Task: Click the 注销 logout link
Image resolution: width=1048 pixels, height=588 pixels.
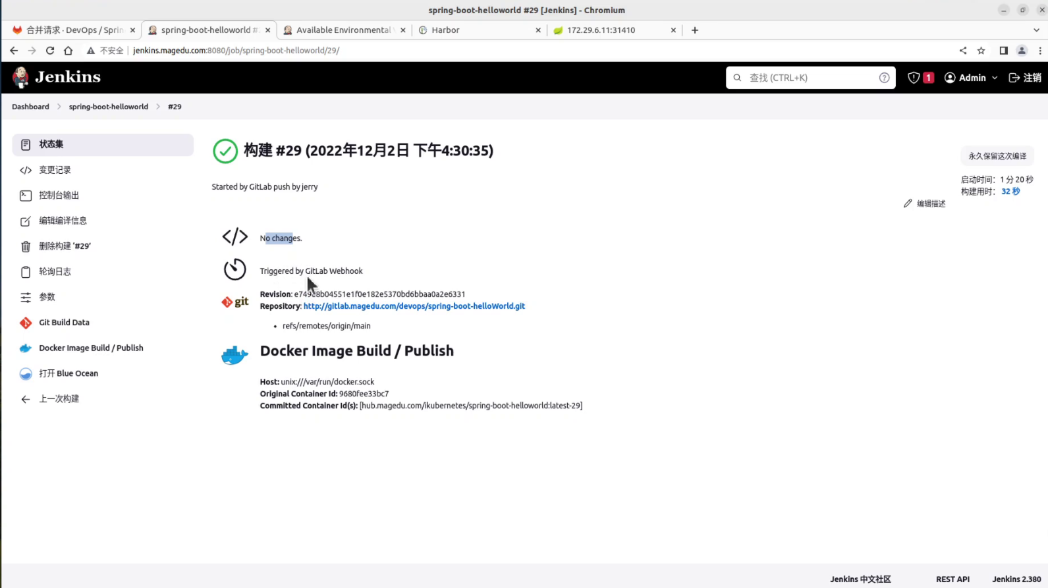Action: (x=1025, y=78)
